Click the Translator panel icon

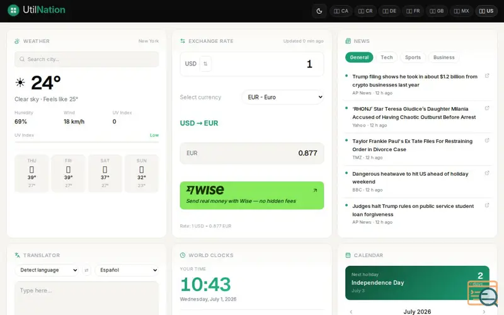click(17, 255)
